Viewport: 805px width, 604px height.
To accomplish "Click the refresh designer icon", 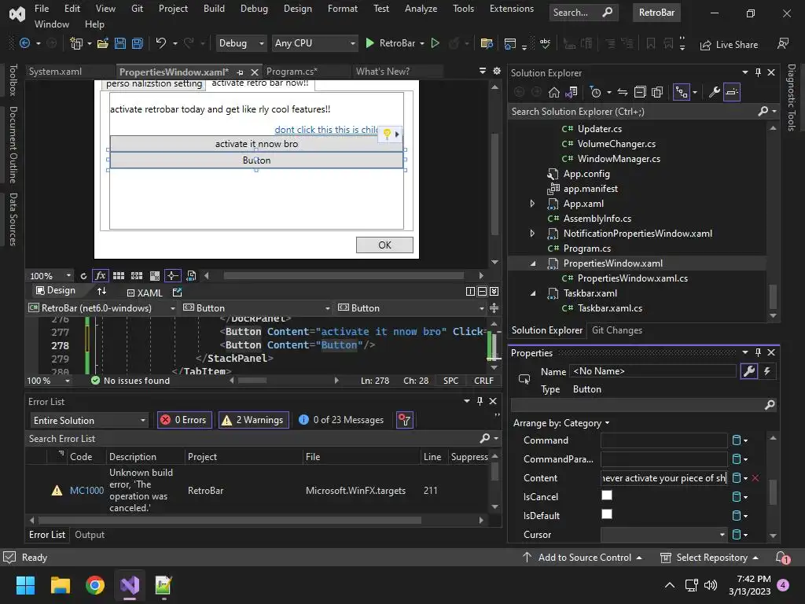I will [x=83, y=276].
